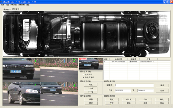Click the 修改 modify button
Screen dimensions: 173x108
click(162, 91)
